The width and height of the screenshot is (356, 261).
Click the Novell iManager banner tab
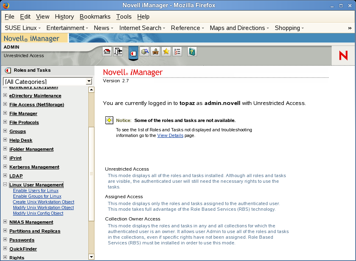click(34, 38)
